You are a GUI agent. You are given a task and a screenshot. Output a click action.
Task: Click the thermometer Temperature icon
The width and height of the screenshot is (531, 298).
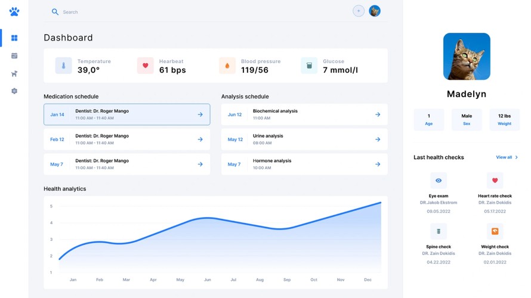[x=63, y=66]
